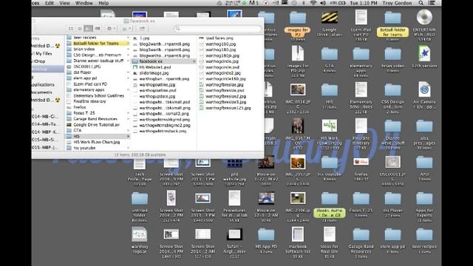Select GTA folder on desktop
The image size is (473, 266).
[x=330, y=54]
